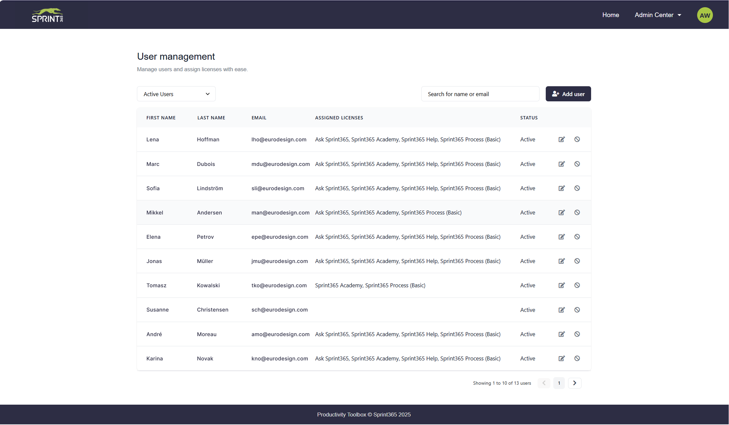
Task: Click the Add user button
Action: (x=568, y=94)
